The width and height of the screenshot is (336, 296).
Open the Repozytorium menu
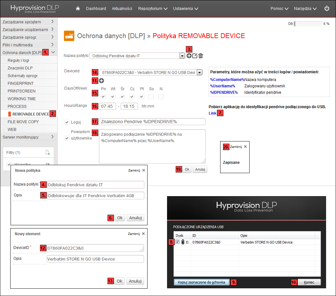pos(153,9)
